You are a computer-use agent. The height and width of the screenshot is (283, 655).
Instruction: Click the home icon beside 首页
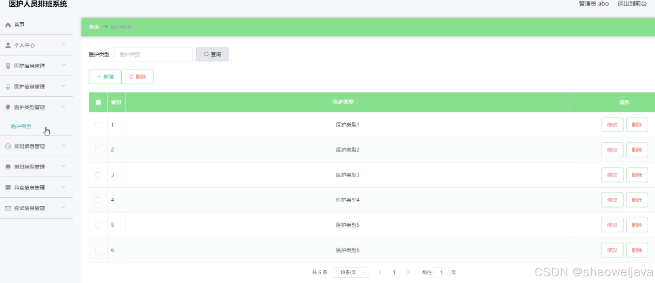click(x=8, y=25)
